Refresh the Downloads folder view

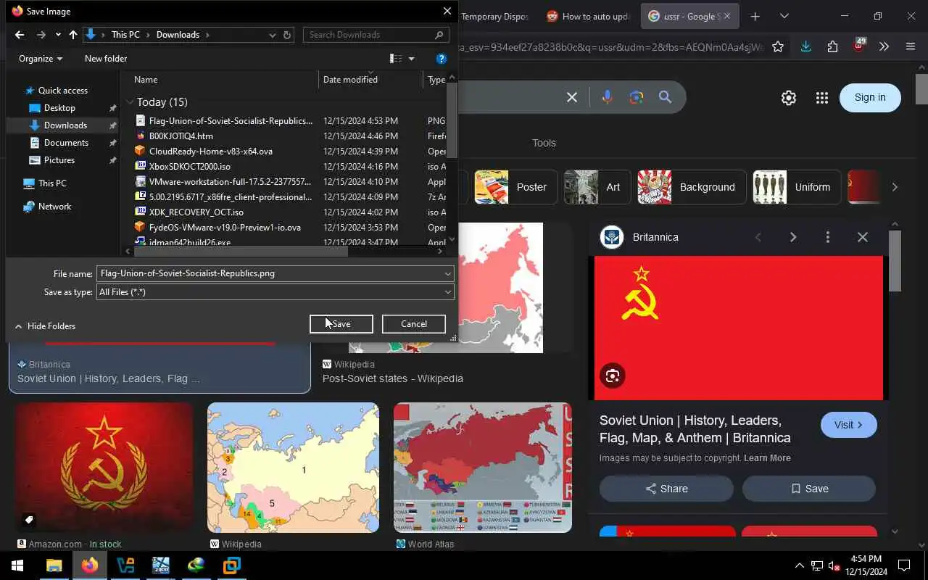pos(288,35)
